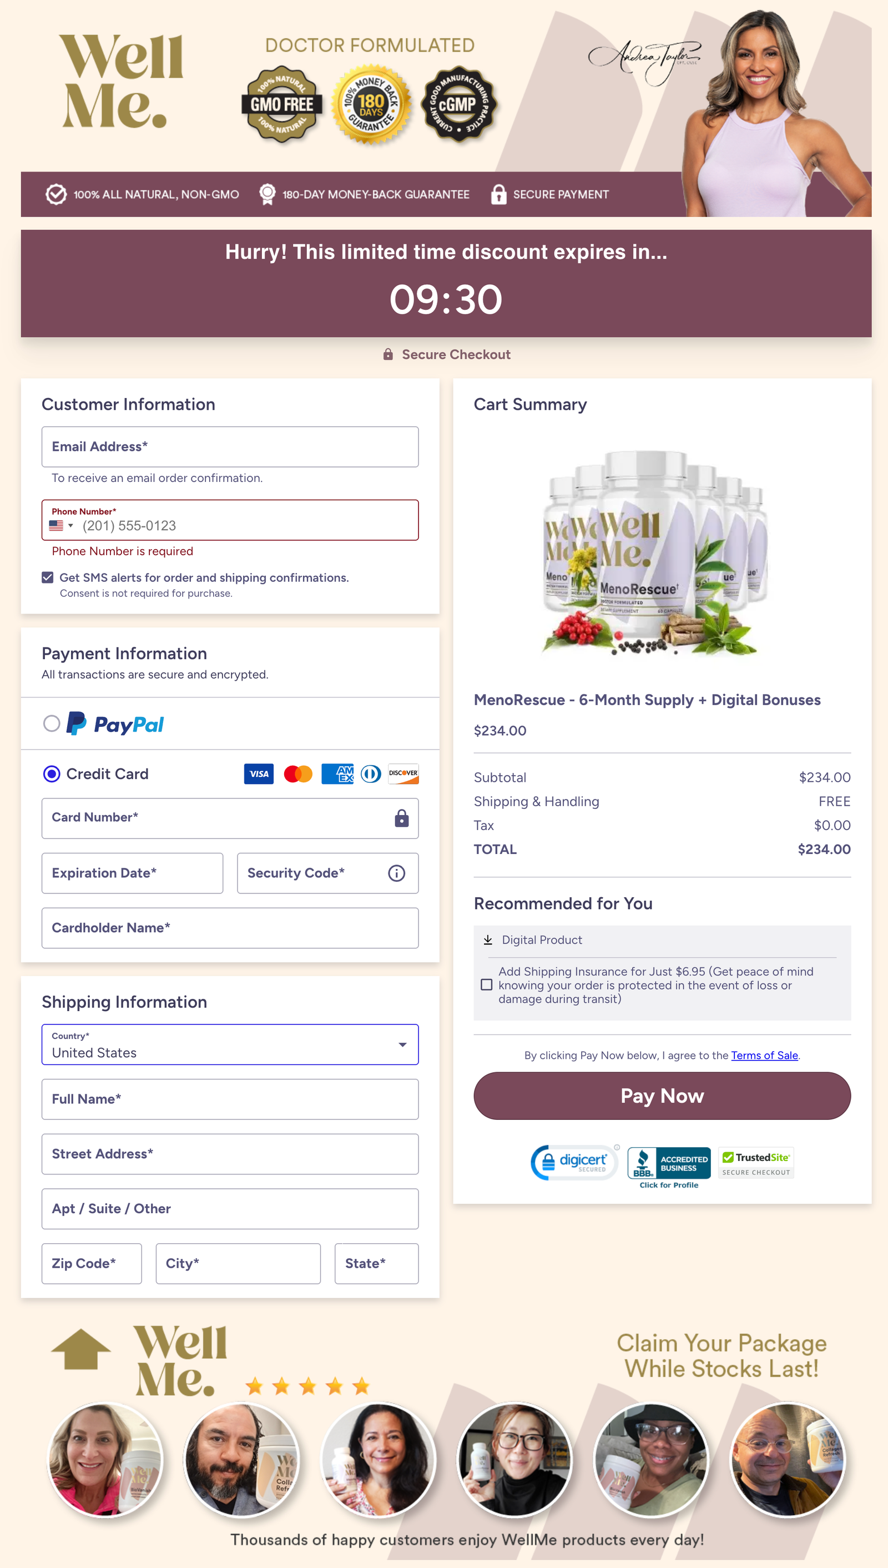
Task: Click the Security Code info icon
Action: 396,873
